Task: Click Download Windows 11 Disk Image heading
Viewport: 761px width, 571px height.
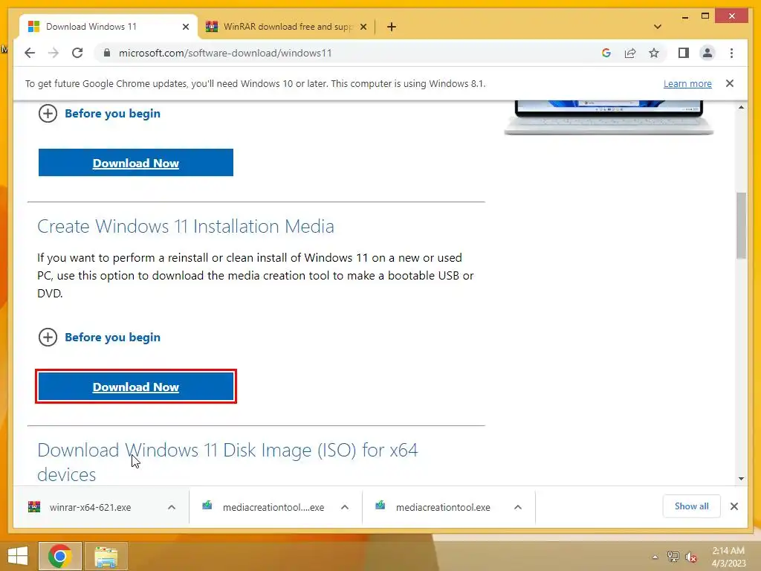Action: click(227, 462)
